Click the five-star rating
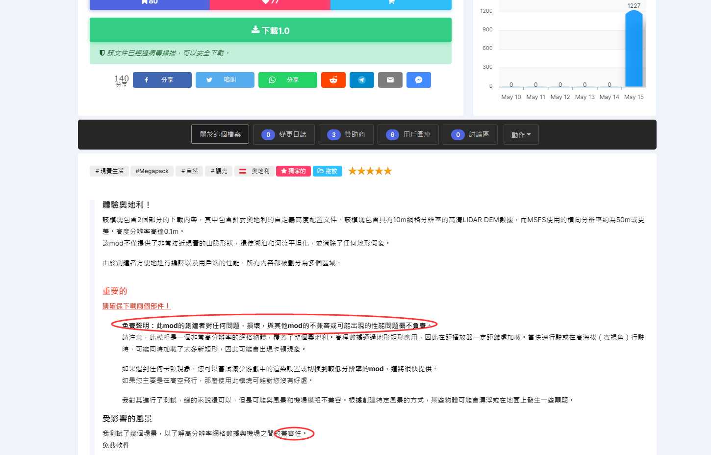 coord(370,171)
